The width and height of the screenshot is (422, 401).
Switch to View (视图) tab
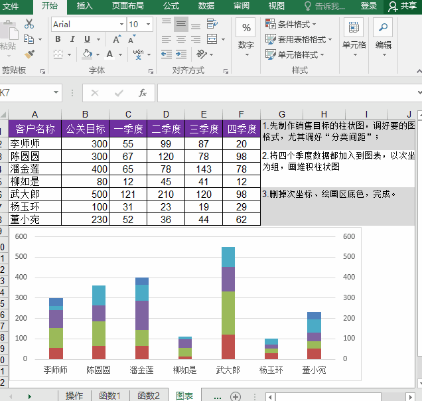click(277, 6)
